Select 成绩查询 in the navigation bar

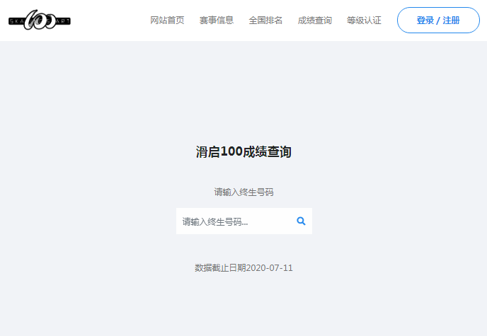315,21
